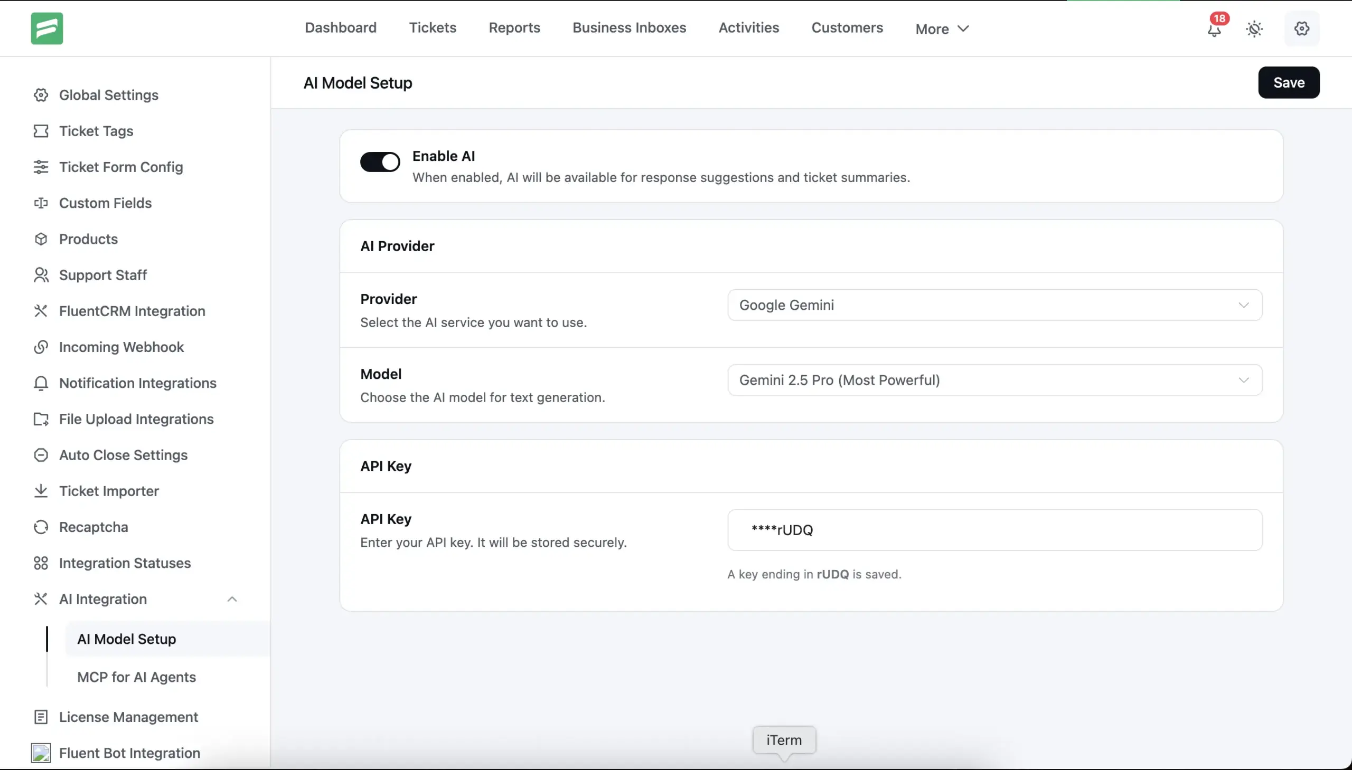Screen dimensions: 1352x770
Task: Open the Model dropdown showing Gemini 2.5 Pro
Action: point(994,380)
